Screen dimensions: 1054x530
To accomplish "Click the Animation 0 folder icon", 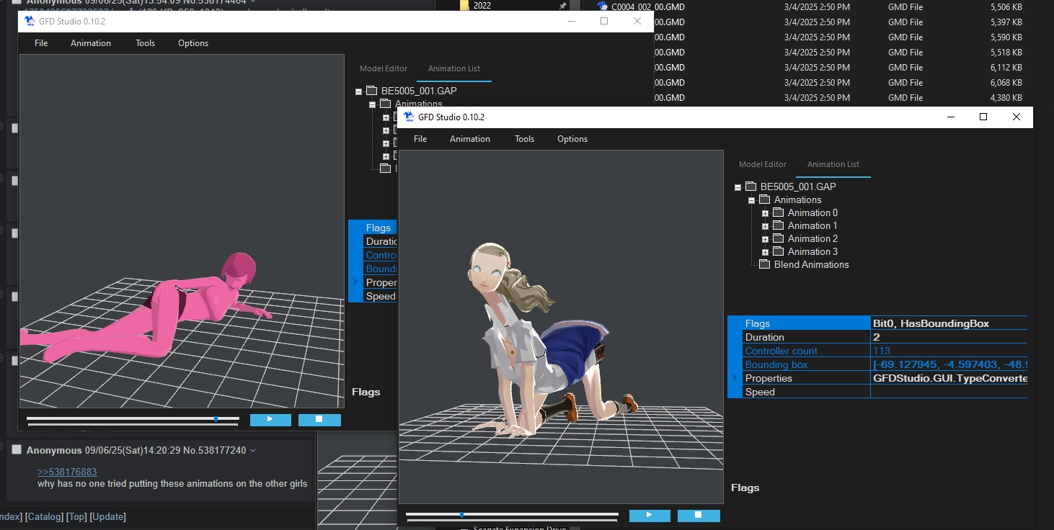I will 778,212.
